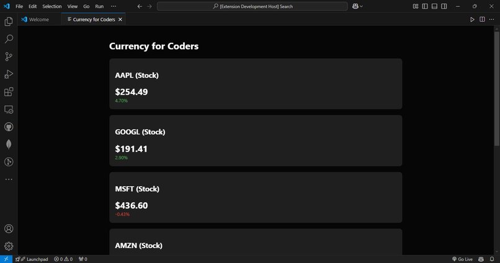This screenshot has height=263, width=500.
Task: Open the Explorer view in activity bar
Action: [x=9, y=21]
